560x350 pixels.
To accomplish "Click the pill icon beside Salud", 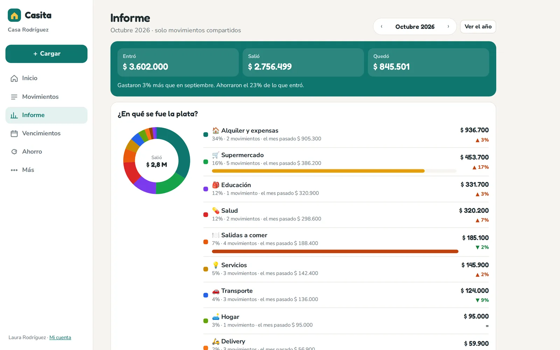I will click(x=216, y=211).
